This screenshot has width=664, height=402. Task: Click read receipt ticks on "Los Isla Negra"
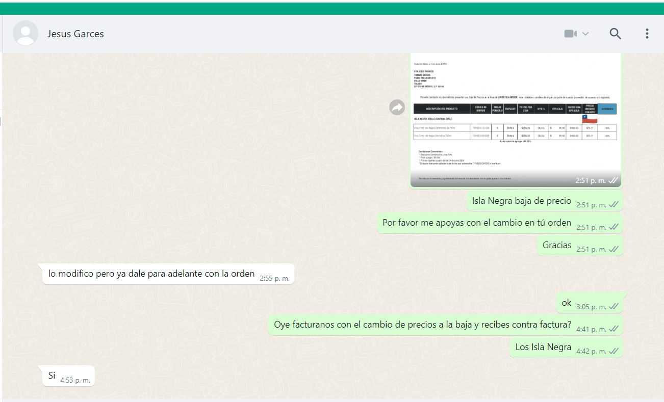pos(614,351)
